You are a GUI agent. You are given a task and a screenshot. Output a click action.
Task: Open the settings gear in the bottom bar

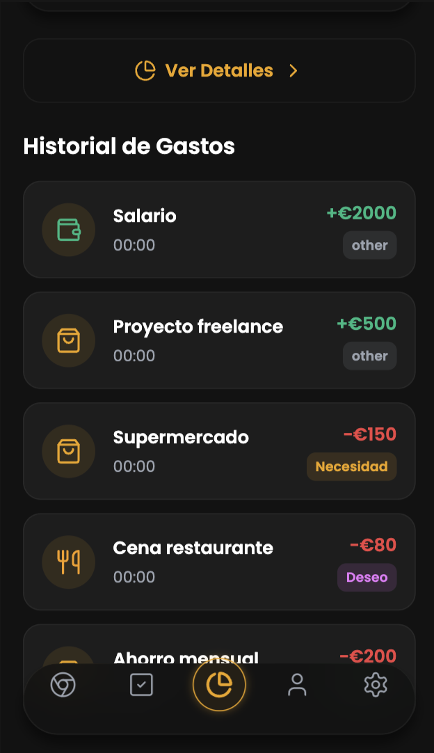coord(376,685)
